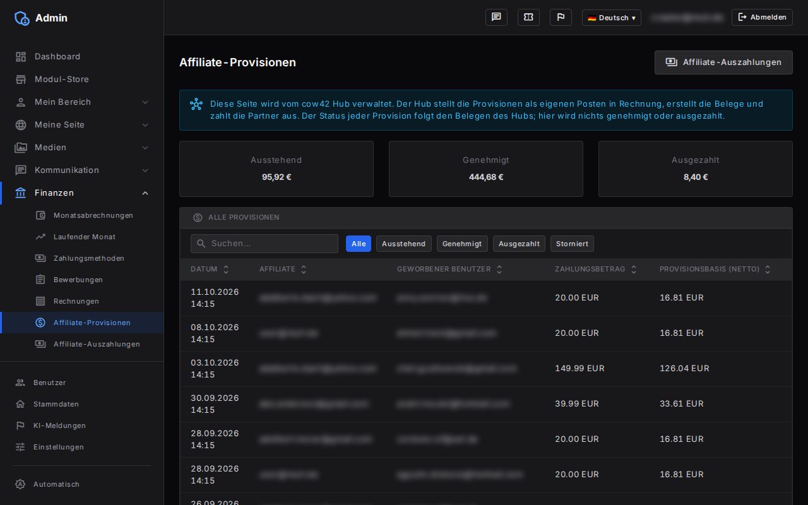Sort table by Datum column
Viewport: 808px width, 505px height.
click(x=210, y=269)
